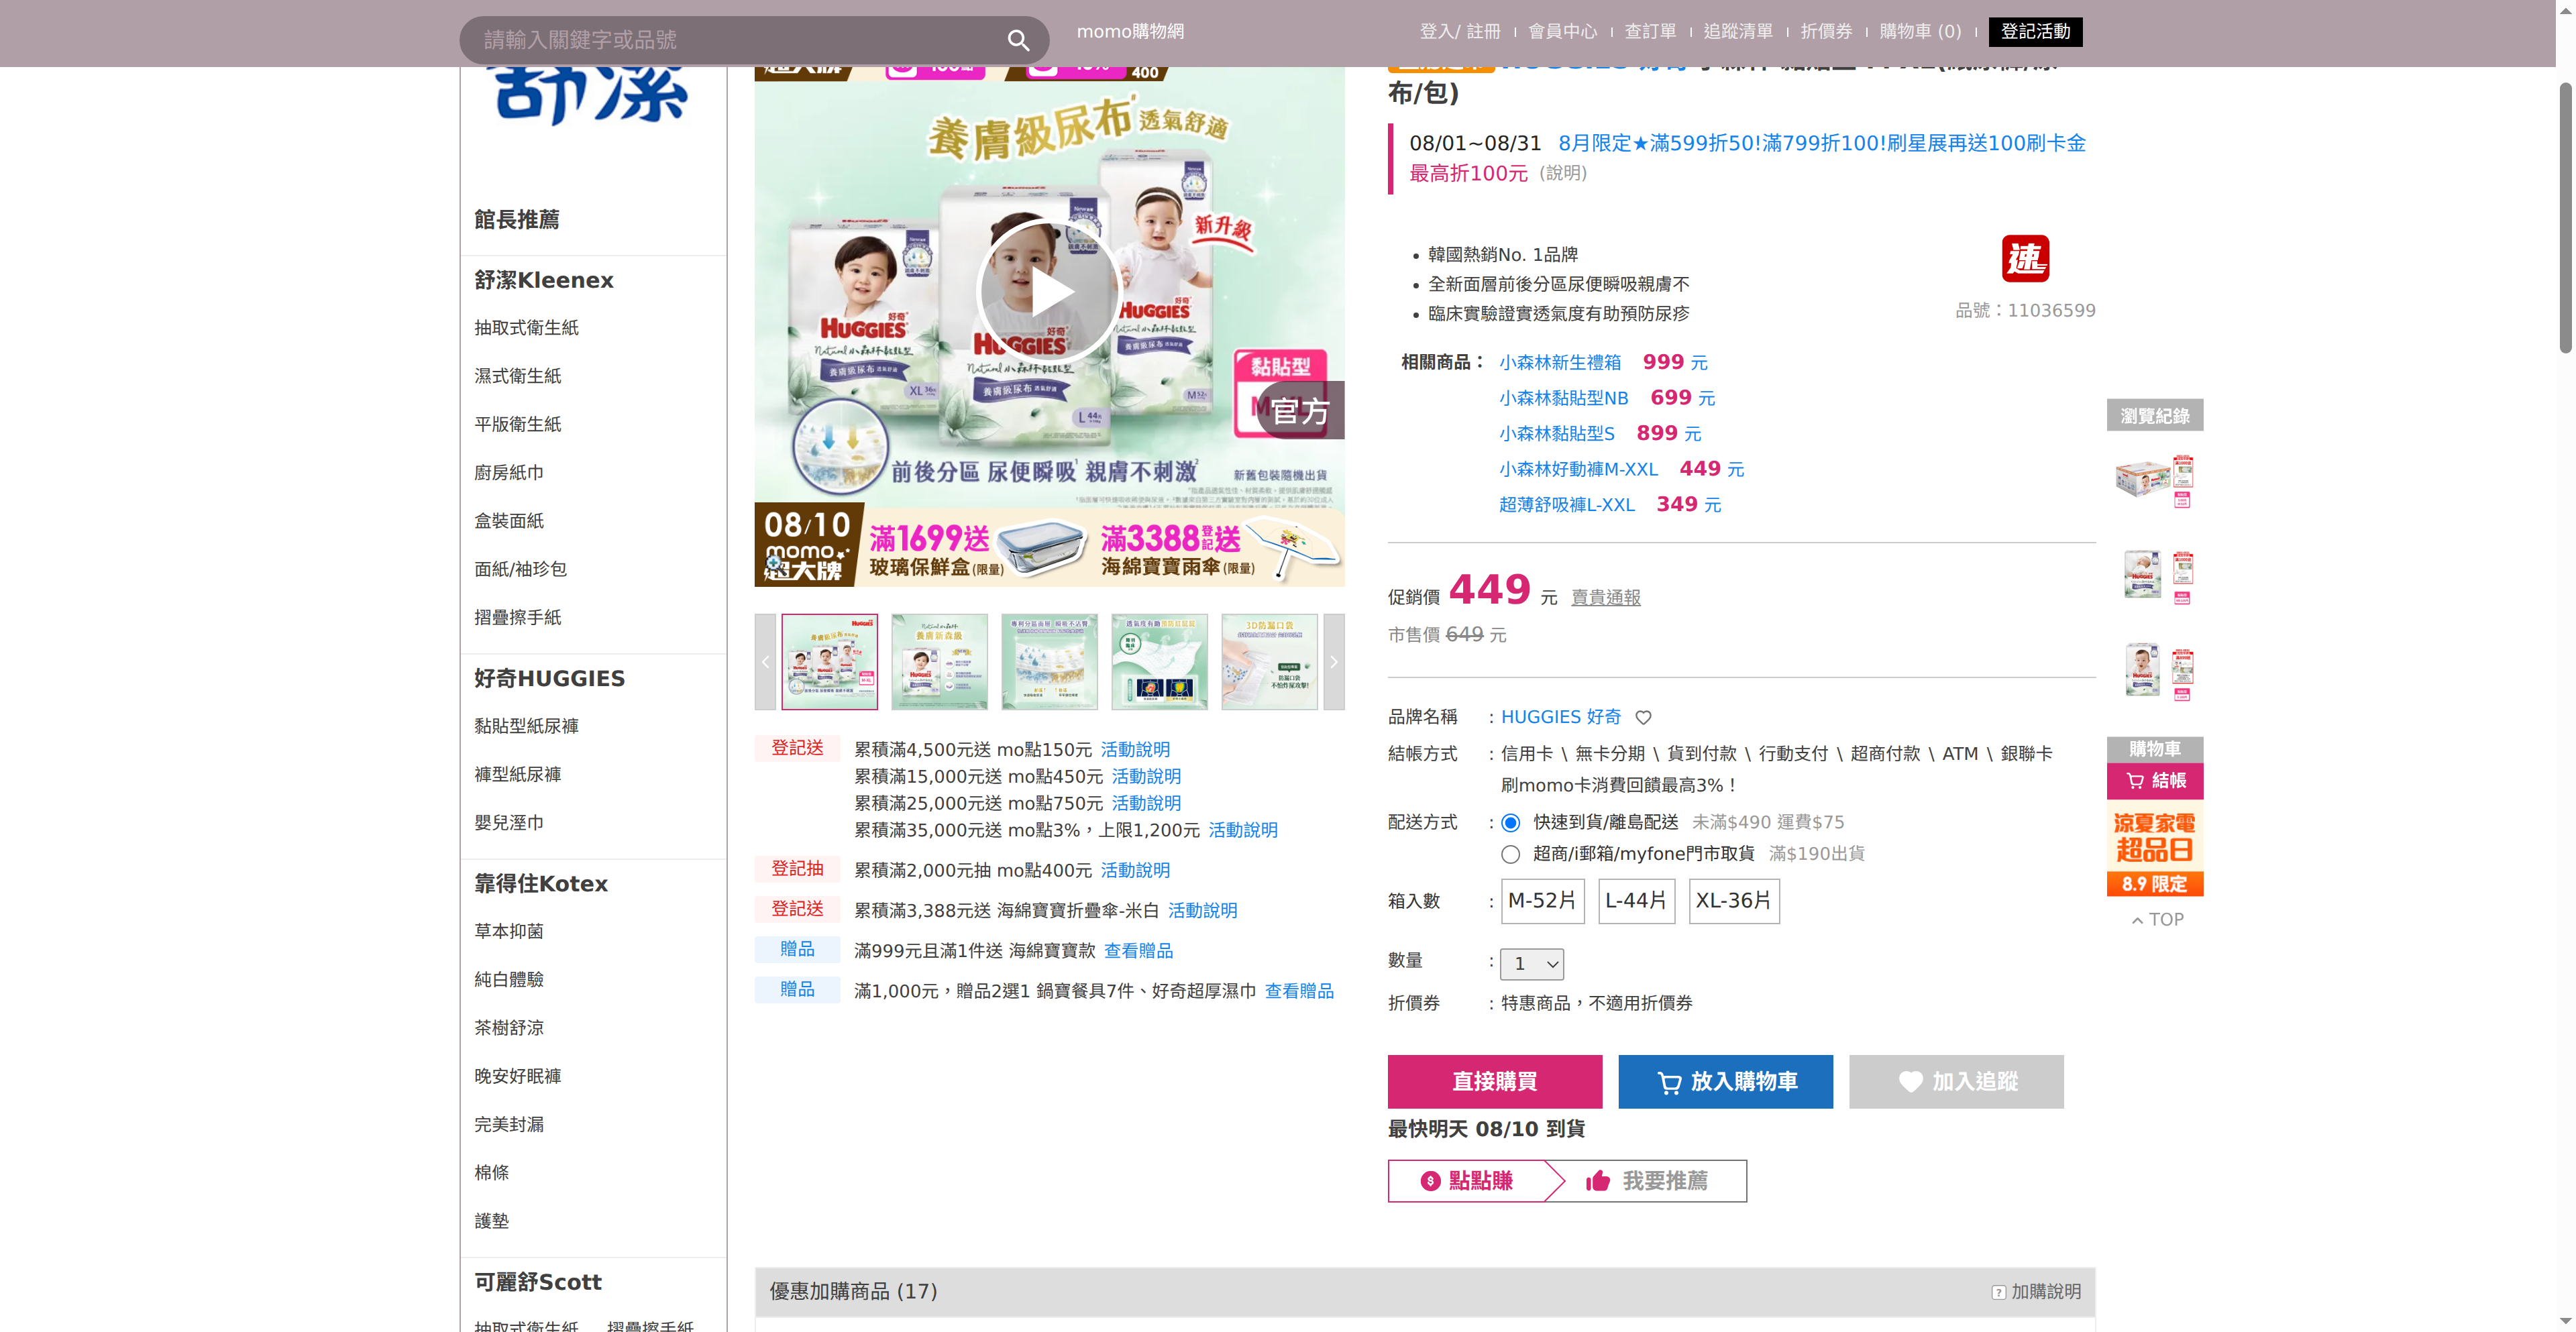
Task: Click the search magnifier icon
Action: (1018, 40)
